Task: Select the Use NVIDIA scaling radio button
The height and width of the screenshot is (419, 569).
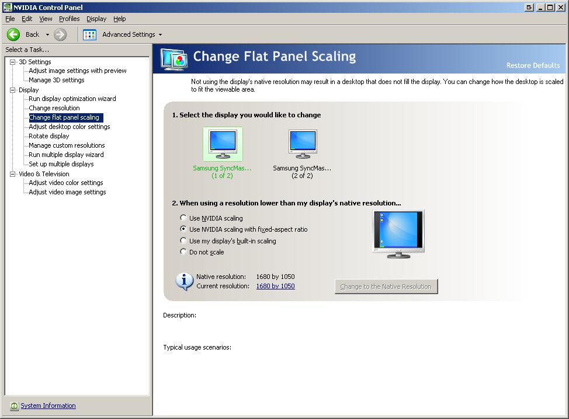Action: [183, 218]
